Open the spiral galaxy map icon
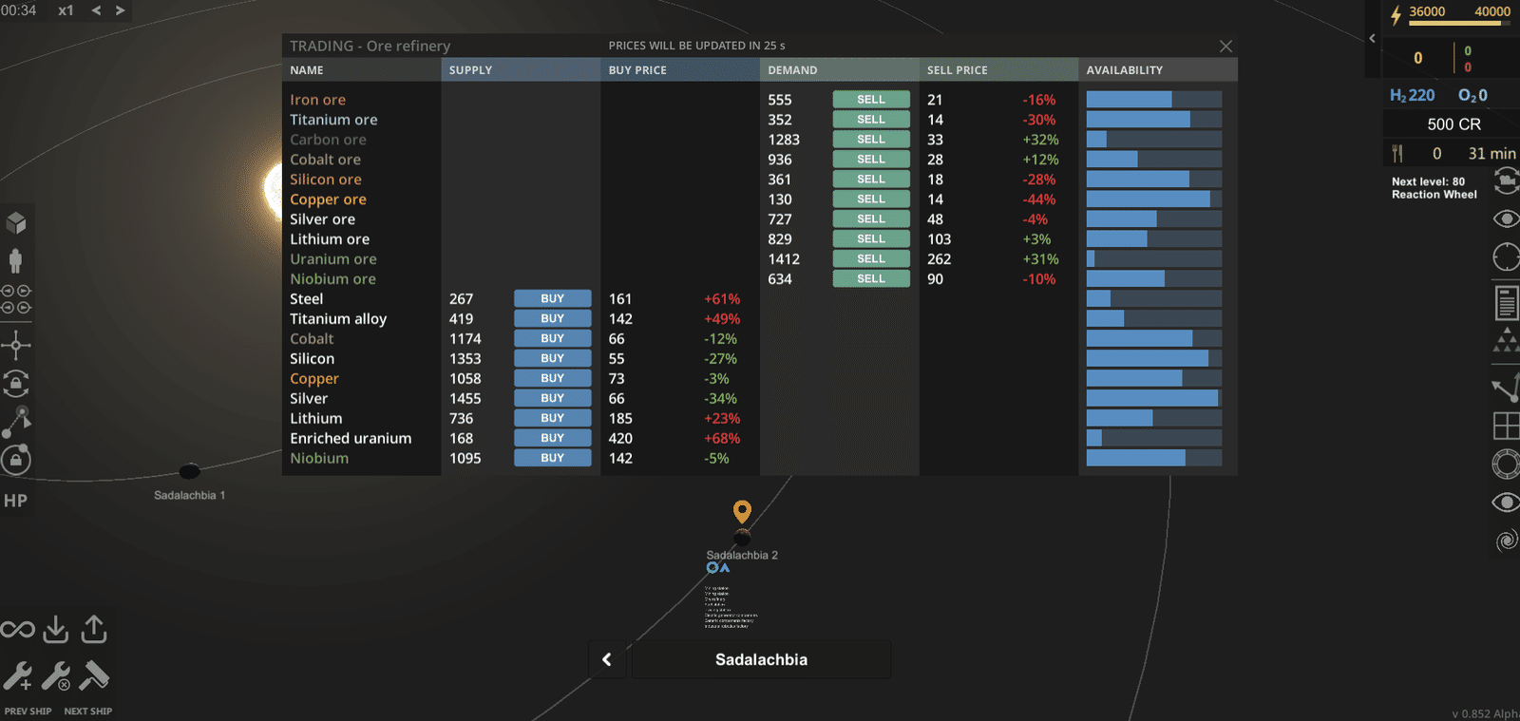The height and width of the screenshot is (721, 1520). [1507, 541]
